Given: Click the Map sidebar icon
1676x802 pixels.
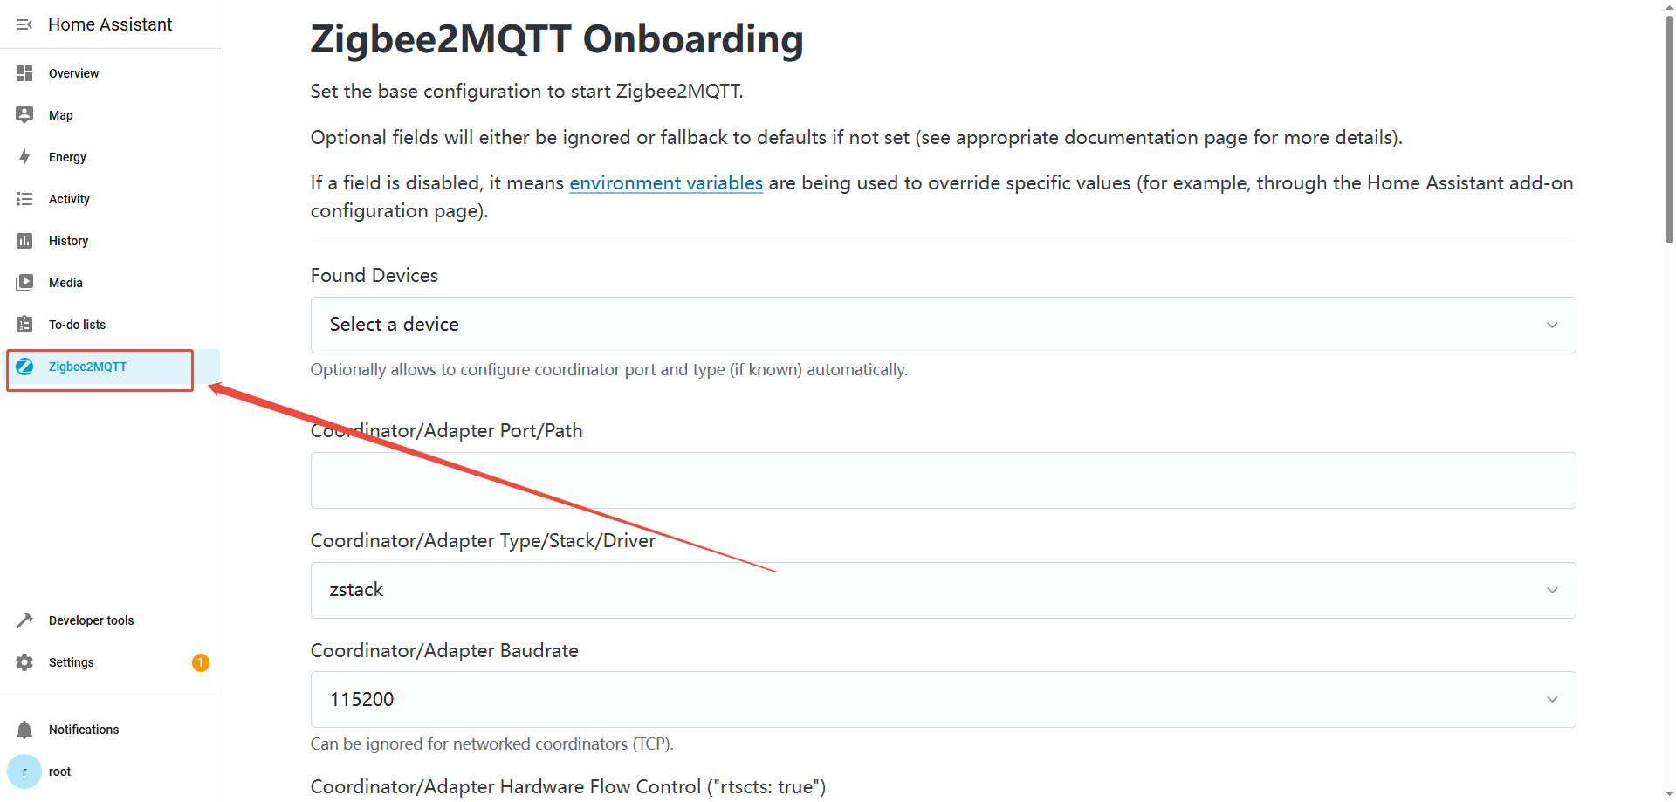Looking at the screenshot, I should (x=24, y=115).
